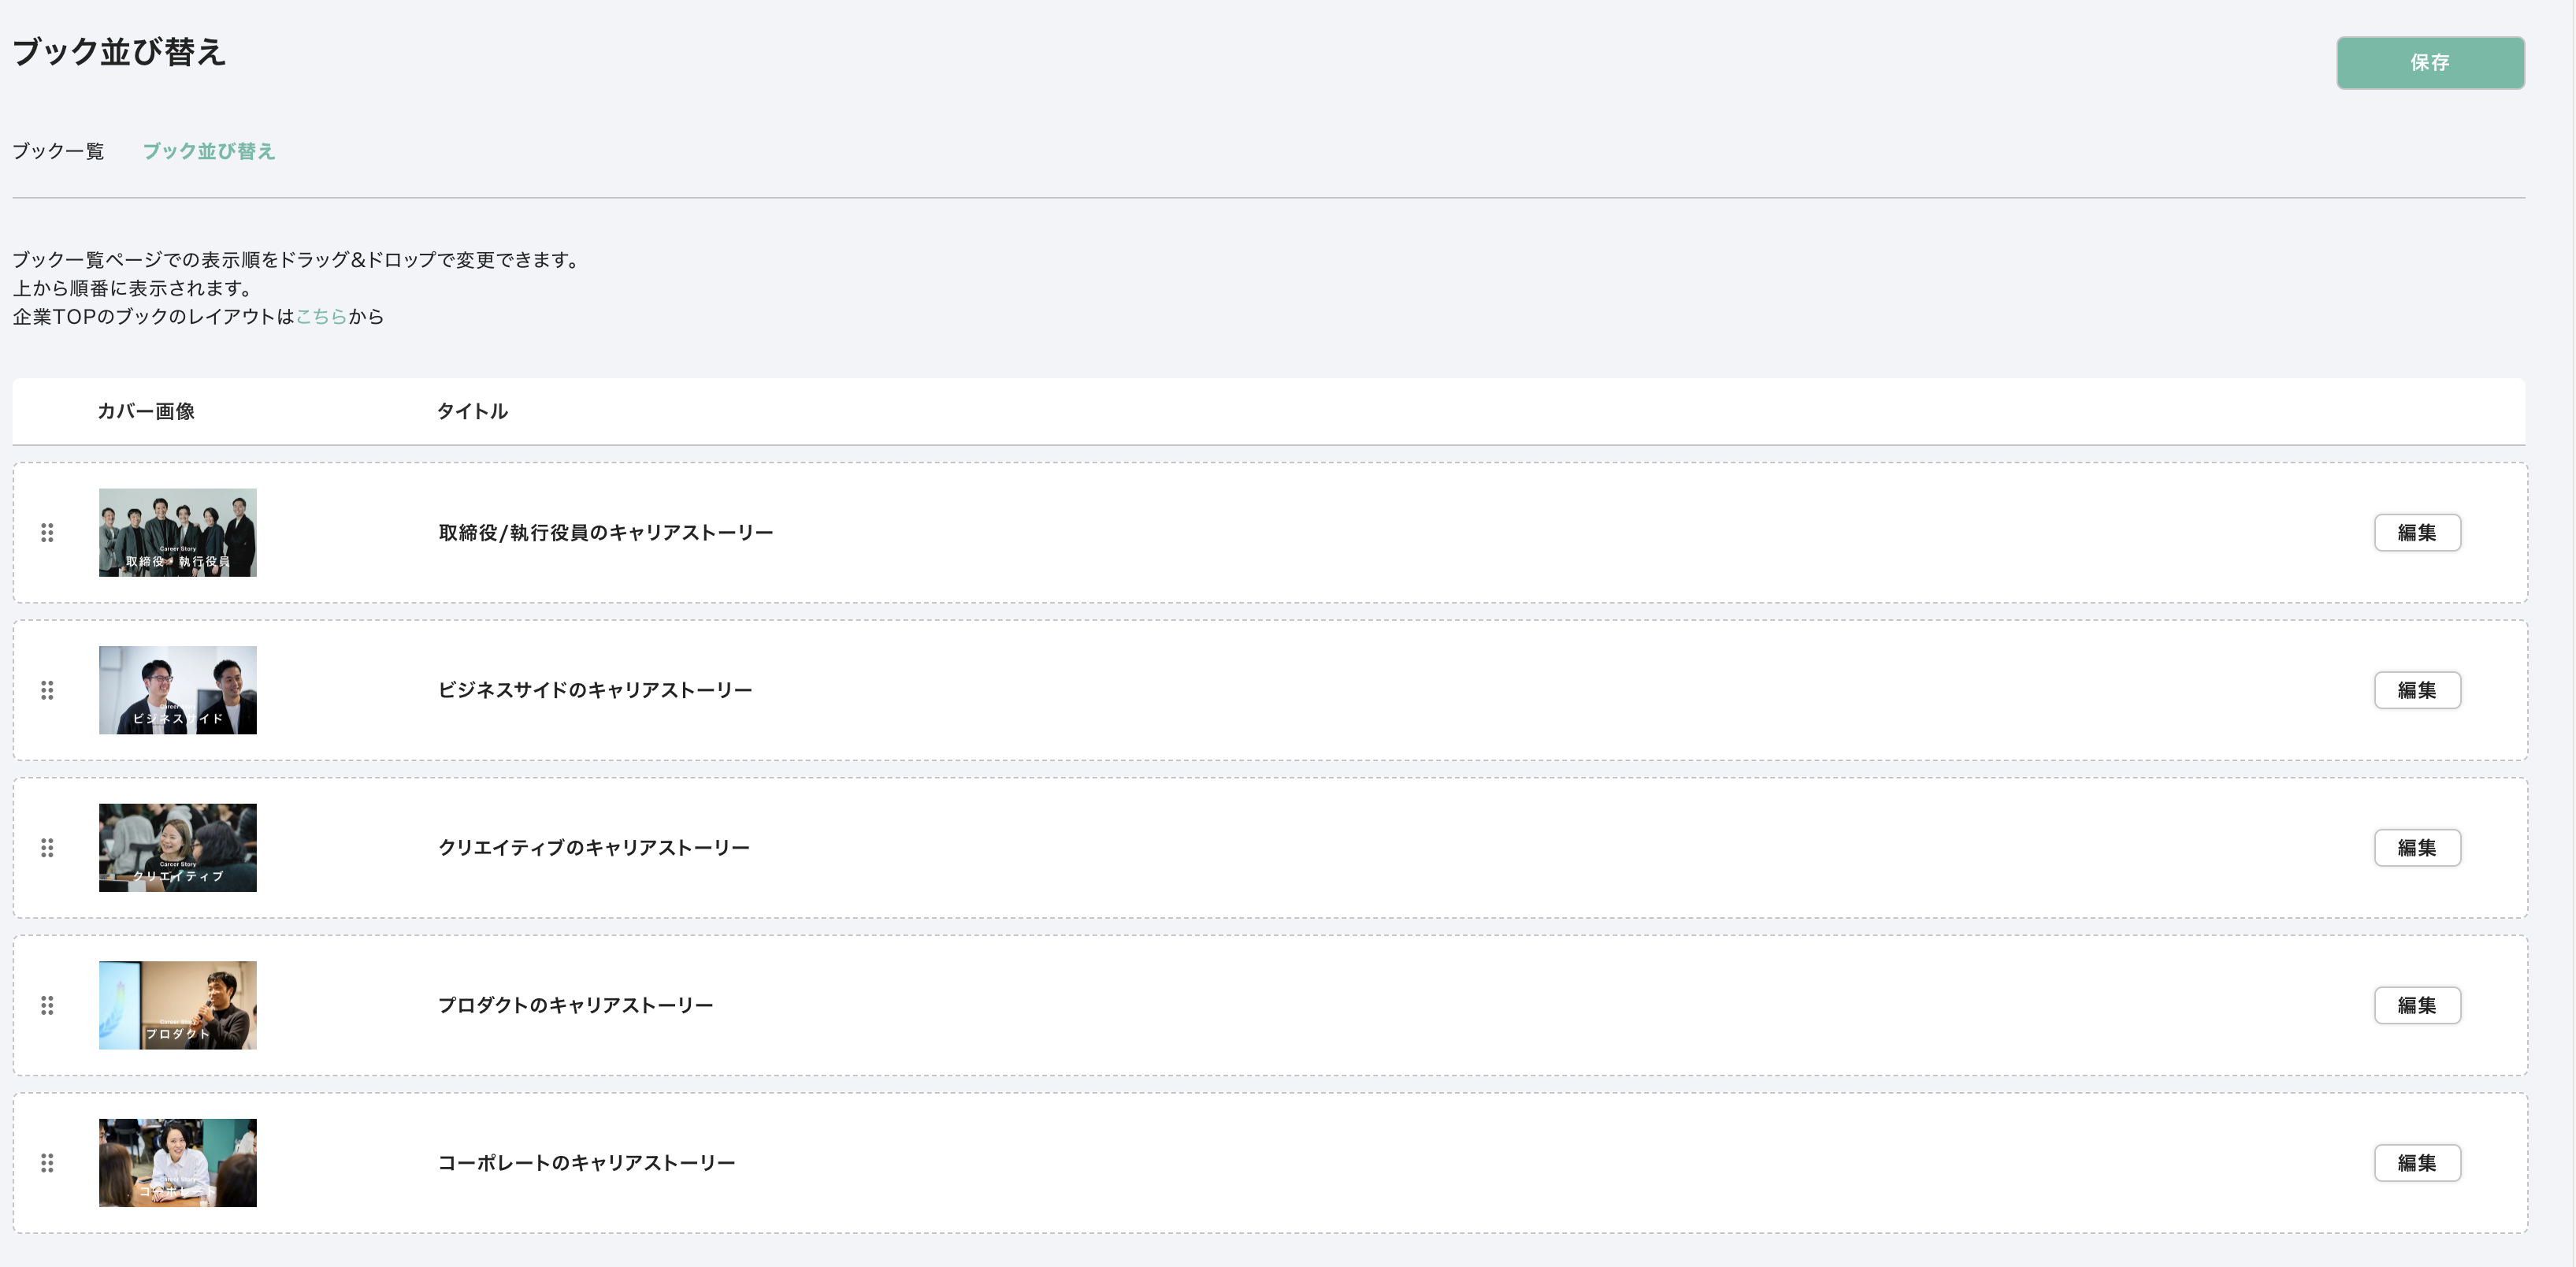This screenshot has width=2576, height=1267.
Task: Click drag handle for ビジネスサイド row
Action: click(47, 690)
